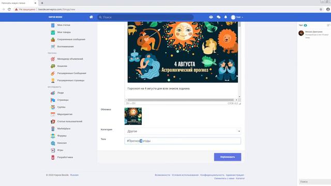Click the chat online counter badge

[305, 25]
